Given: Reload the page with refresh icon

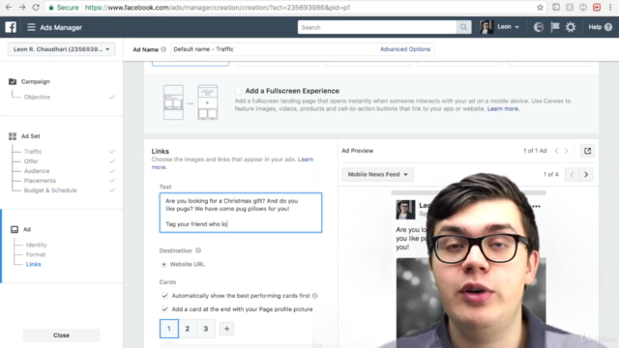Looking at the screenshot, I should pos(36,7).
